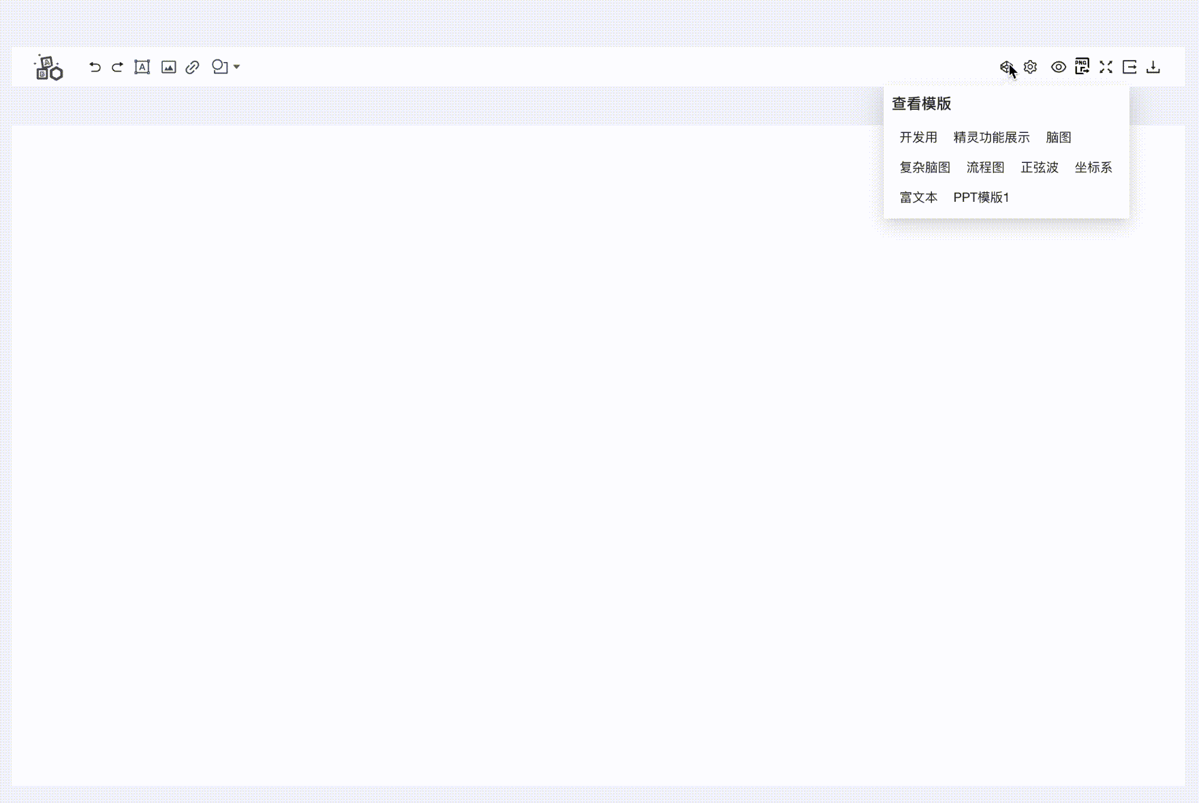Click the redo icon in the toolbar

pyautogui.click(x=116, y=67)
